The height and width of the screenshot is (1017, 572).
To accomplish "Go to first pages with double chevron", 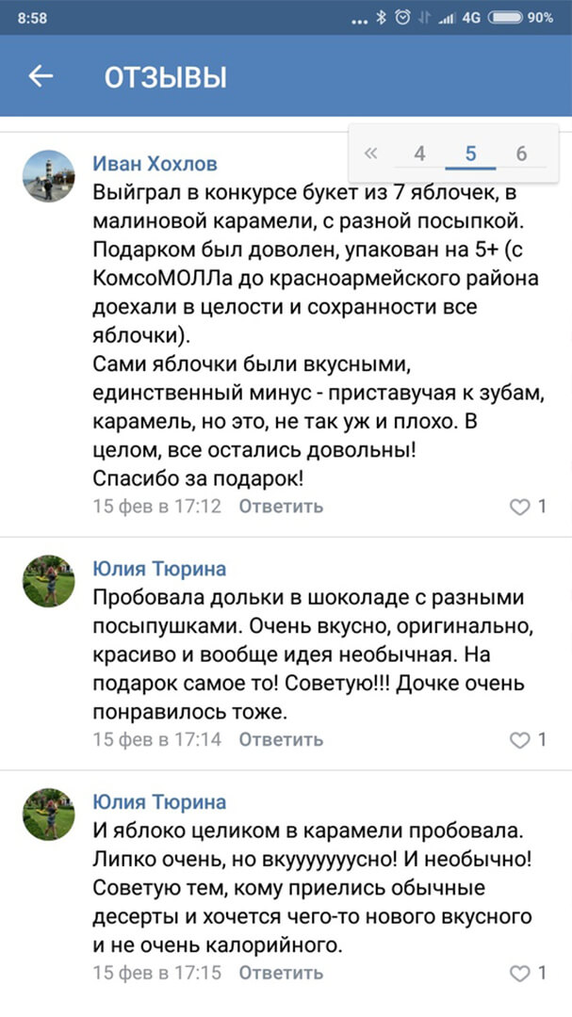I will [370, 153].
